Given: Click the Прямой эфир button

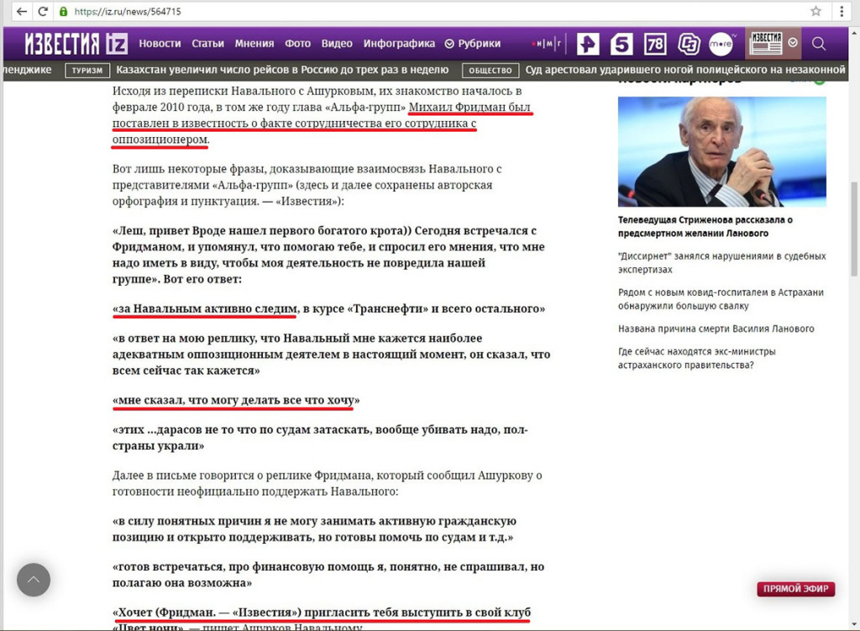Looking at the screenshot, I should click(795, 589).
